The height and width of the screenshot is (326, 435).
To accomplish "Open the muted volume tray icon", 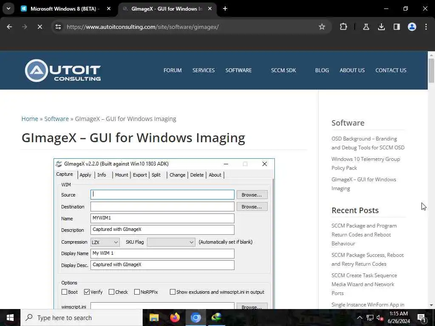I will [380, 318].
